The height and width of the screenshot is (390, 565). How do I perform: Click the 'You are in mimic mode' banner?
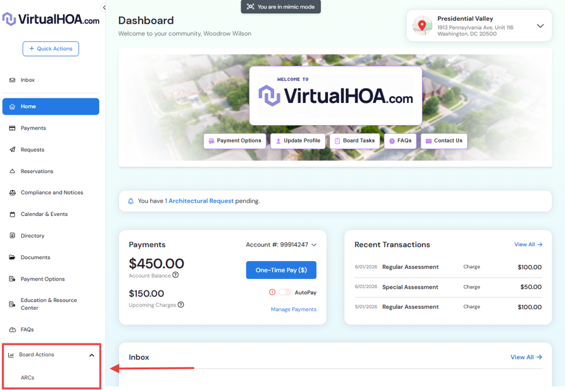click(280, 6)
